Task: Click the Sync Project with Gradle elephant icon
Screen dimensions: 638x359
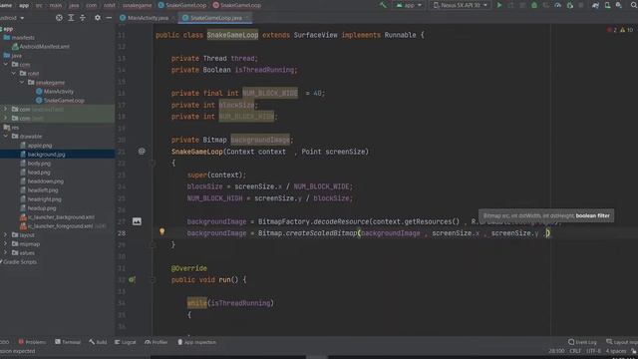Action: pos(595,5)
